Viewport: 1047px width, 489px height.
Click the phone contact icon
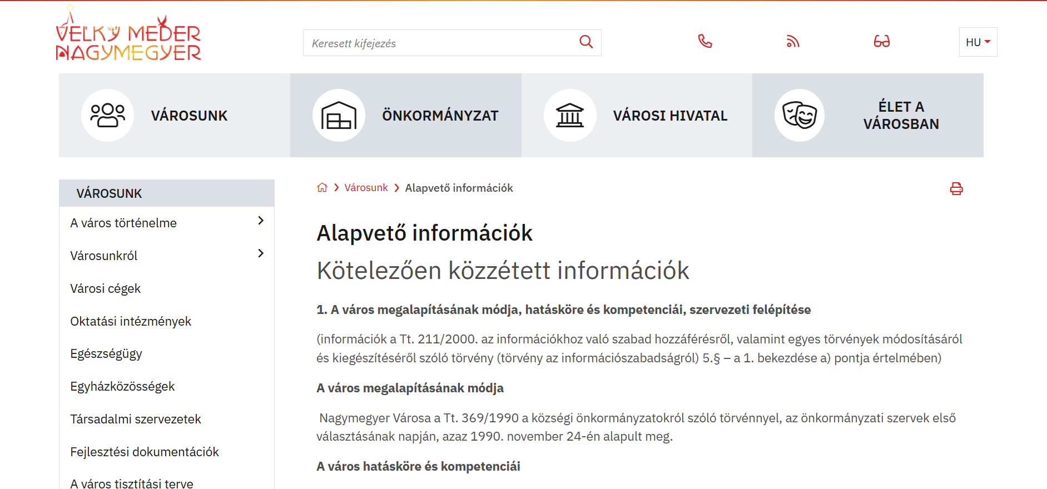point(704,42)
